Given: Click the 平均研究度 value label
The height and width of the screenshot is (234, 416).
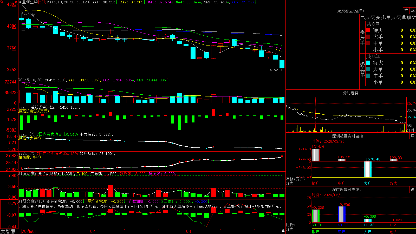Looking at the screenshot, I should (106, 201).
